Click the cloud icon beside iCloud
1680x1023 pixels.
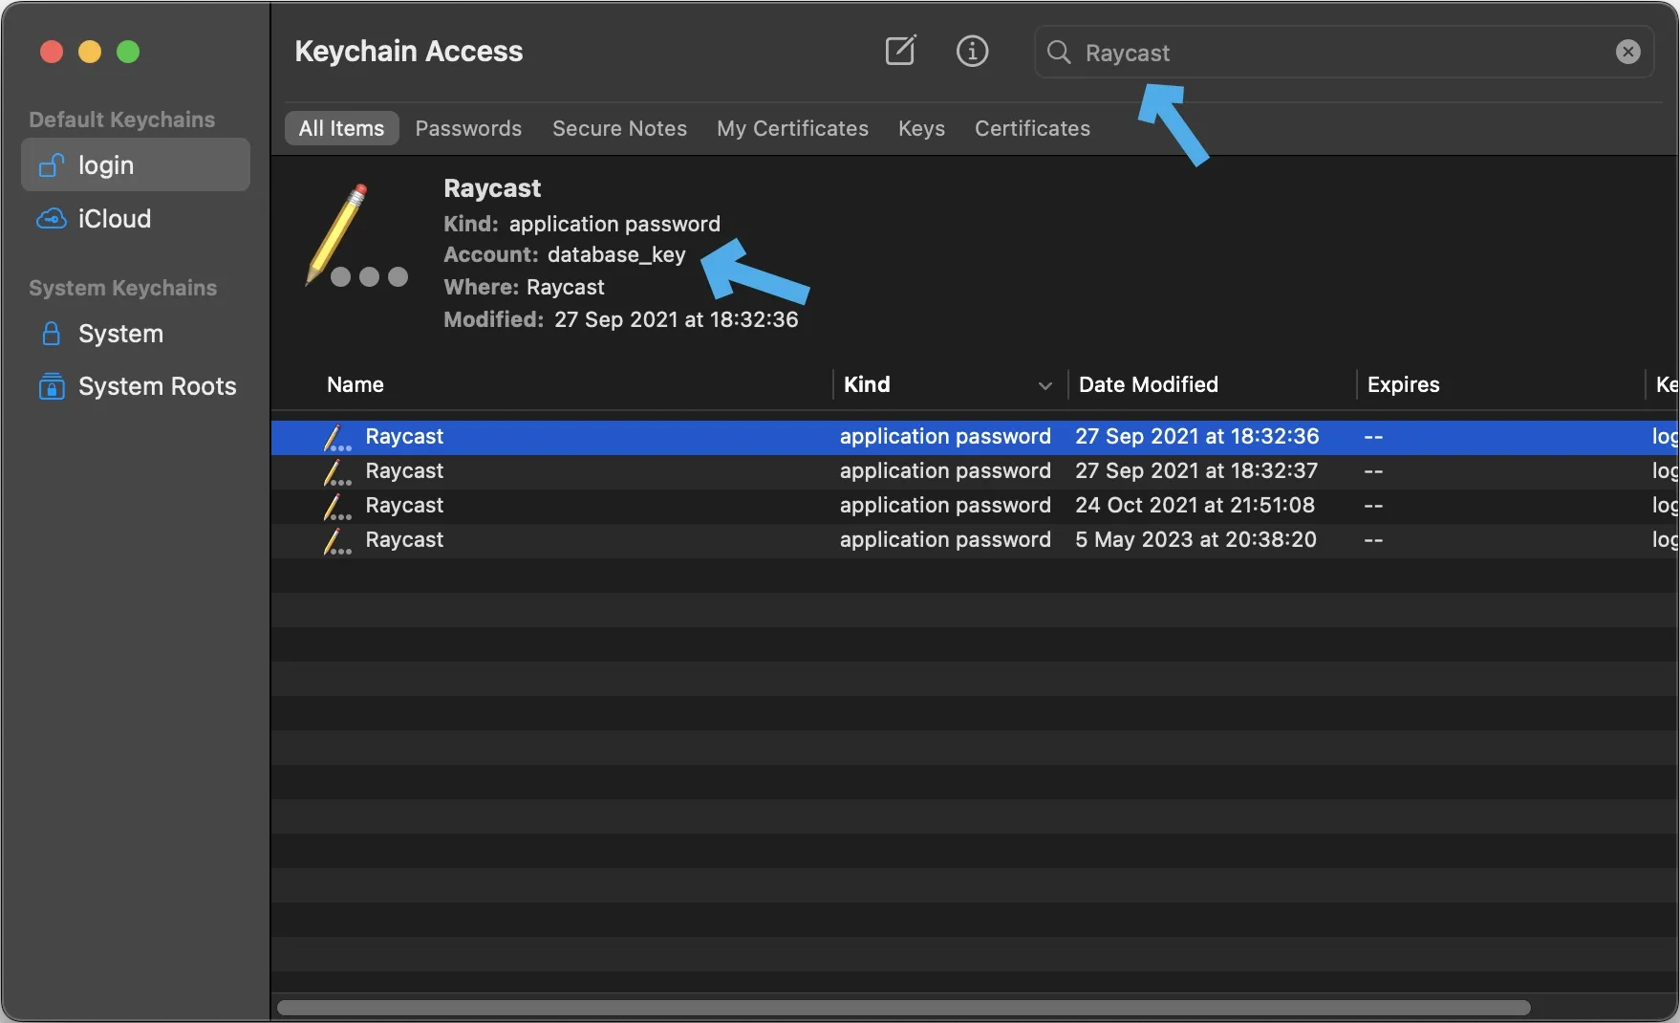(x=52, y=219)
